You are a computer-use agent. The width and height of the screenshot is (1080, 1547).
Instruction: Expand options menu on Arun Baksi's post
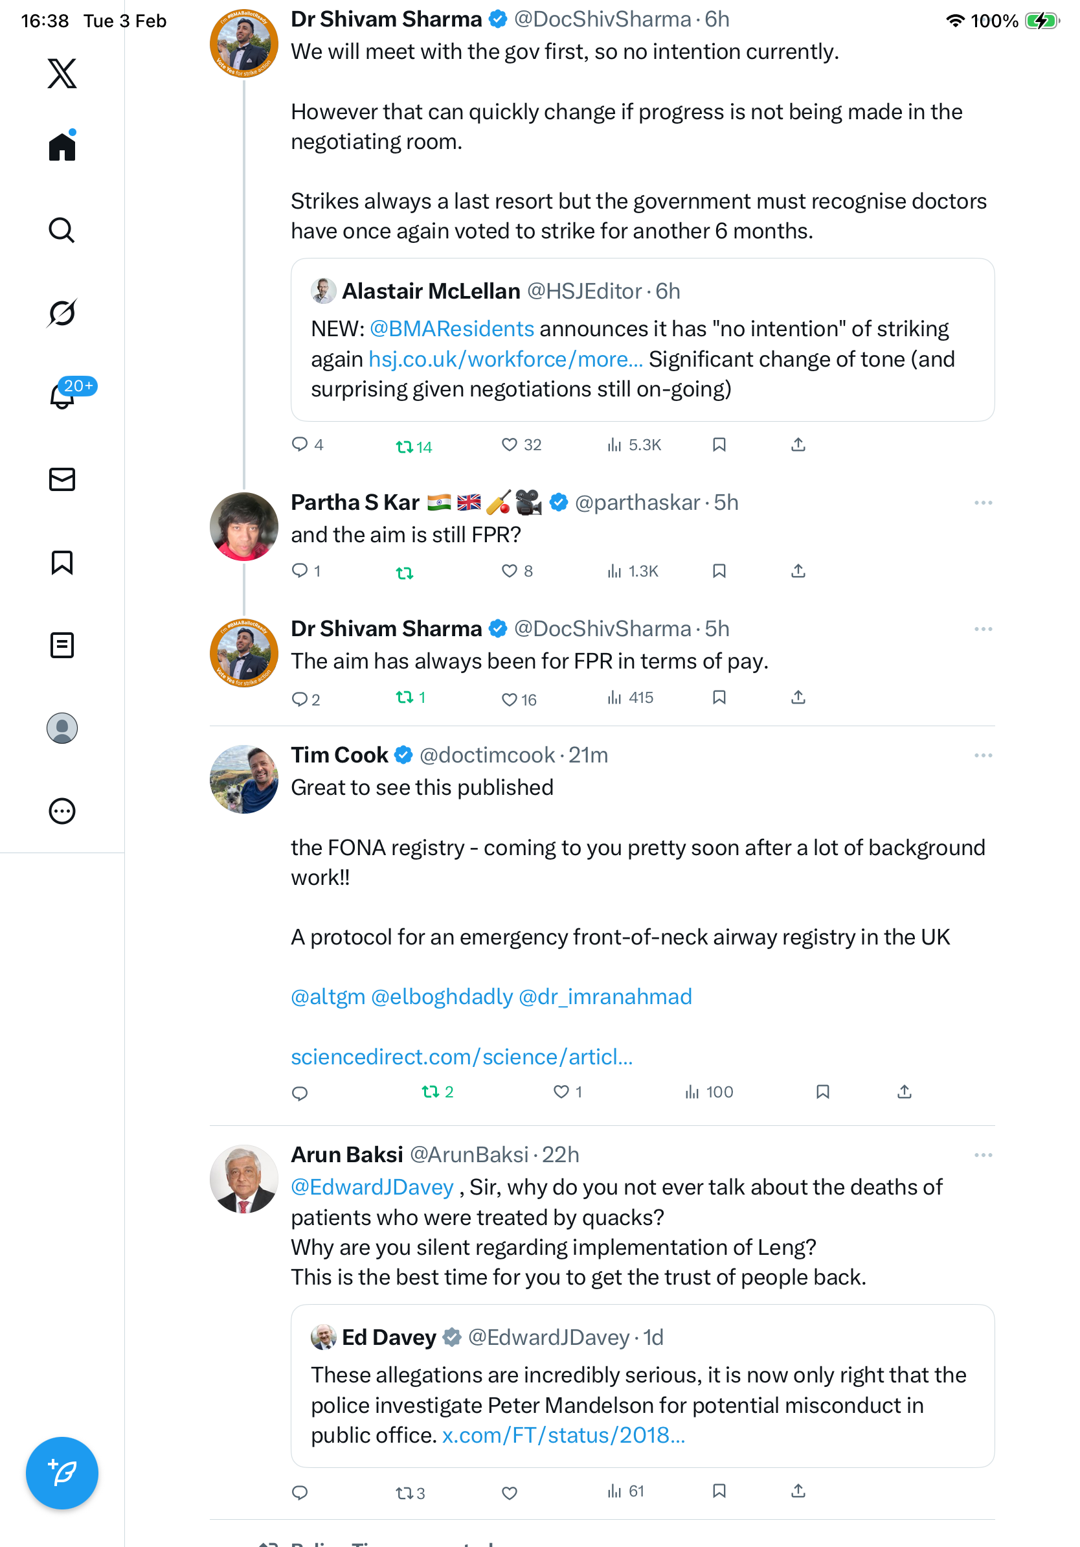pos(983,1155)
